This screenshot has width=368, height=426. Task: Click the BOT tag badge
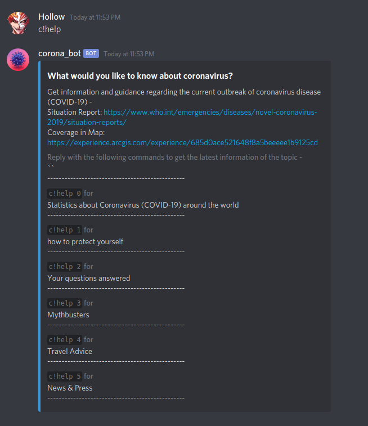point(91,53)
